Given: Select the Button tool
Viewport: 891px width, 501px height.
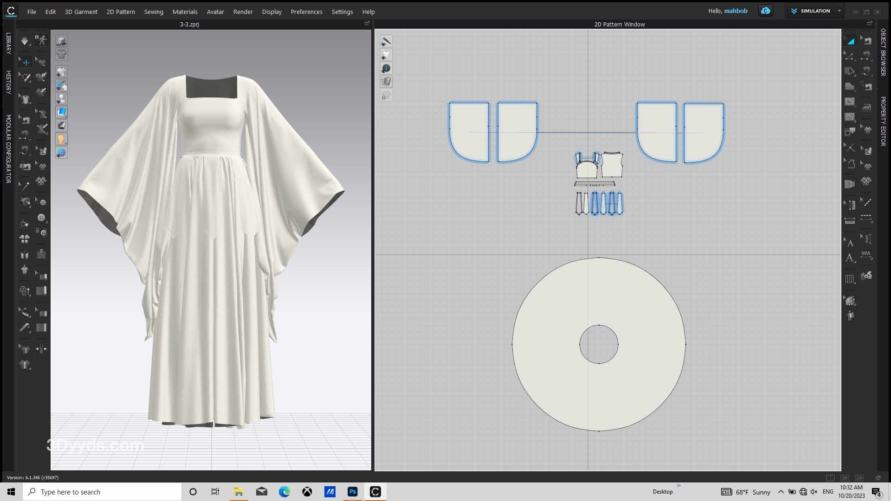Looking at the screenshot, I should [41, 218].
